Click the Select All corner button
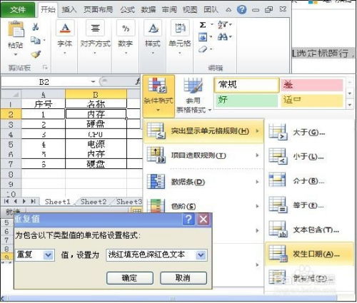This screenshot has height=303, width=357. pos(11,95)
